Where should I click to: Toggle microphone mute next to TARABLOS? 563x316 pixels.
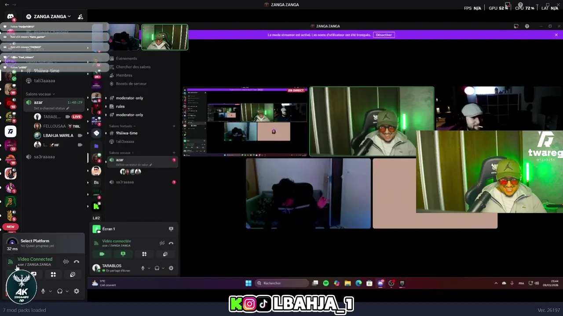click(143, 268)
